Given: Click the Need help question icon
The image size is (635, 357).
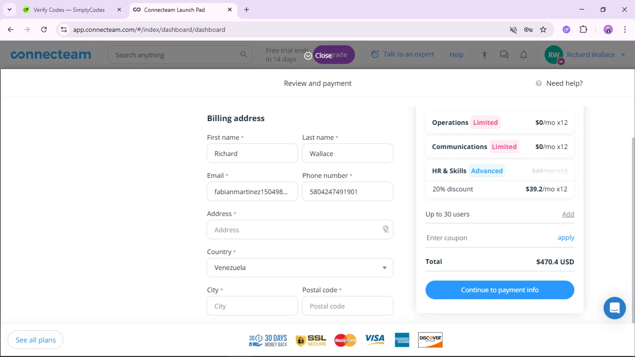Looking at the screenshot, I should coord(538,83).
